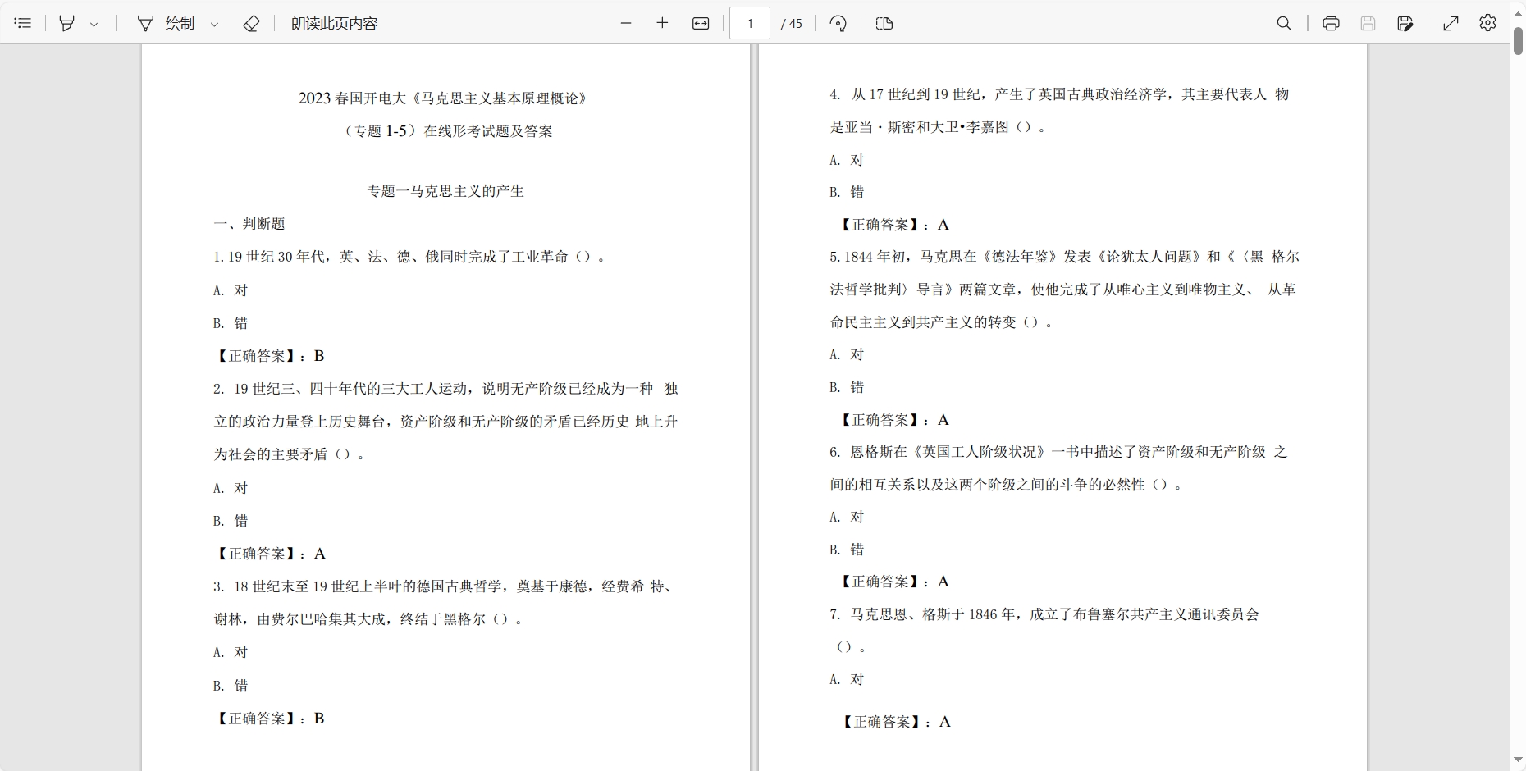
Task: Click question 5 text starting 1844 年初
Action: click(1065, 290)
